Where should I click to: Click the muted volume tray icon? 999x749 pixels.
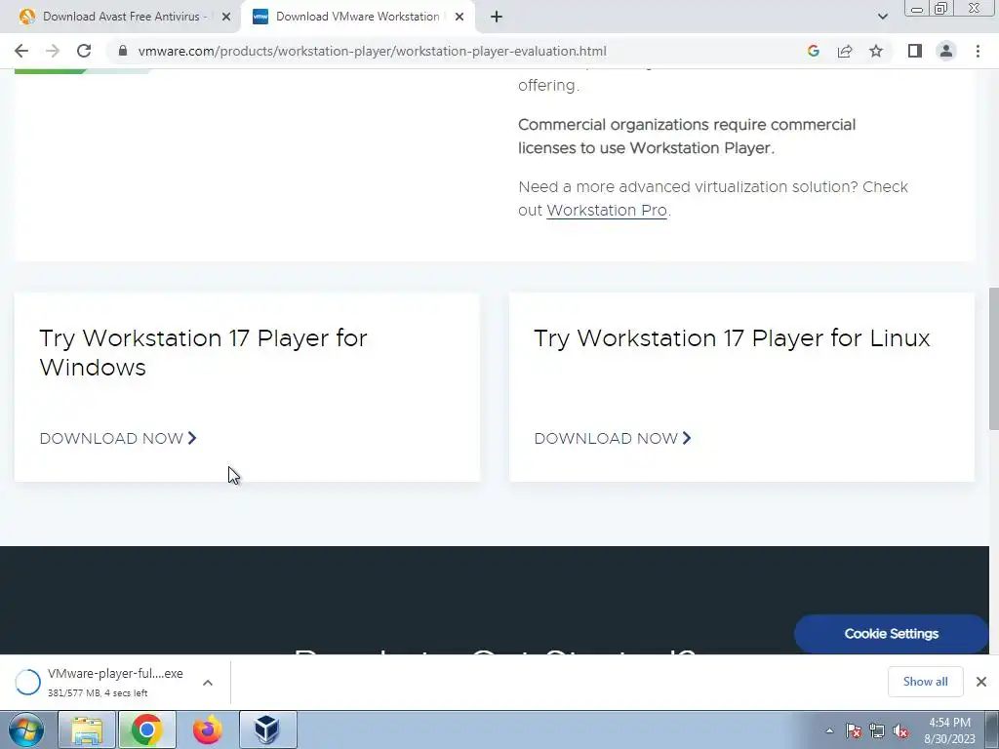[900, 730]
